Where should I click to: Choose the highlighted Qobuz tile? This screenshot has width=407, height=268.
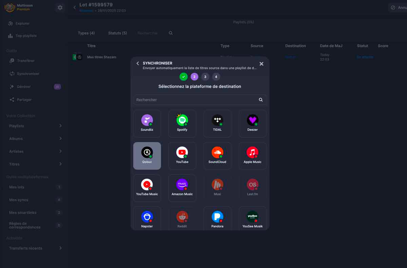[147, 156]
